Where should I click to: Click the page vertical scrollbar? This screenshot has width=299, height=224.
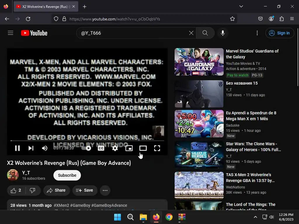(x=298, y=57)
